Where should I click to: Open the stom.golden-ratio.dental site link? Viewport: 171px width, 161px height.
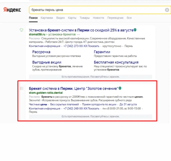46,93
